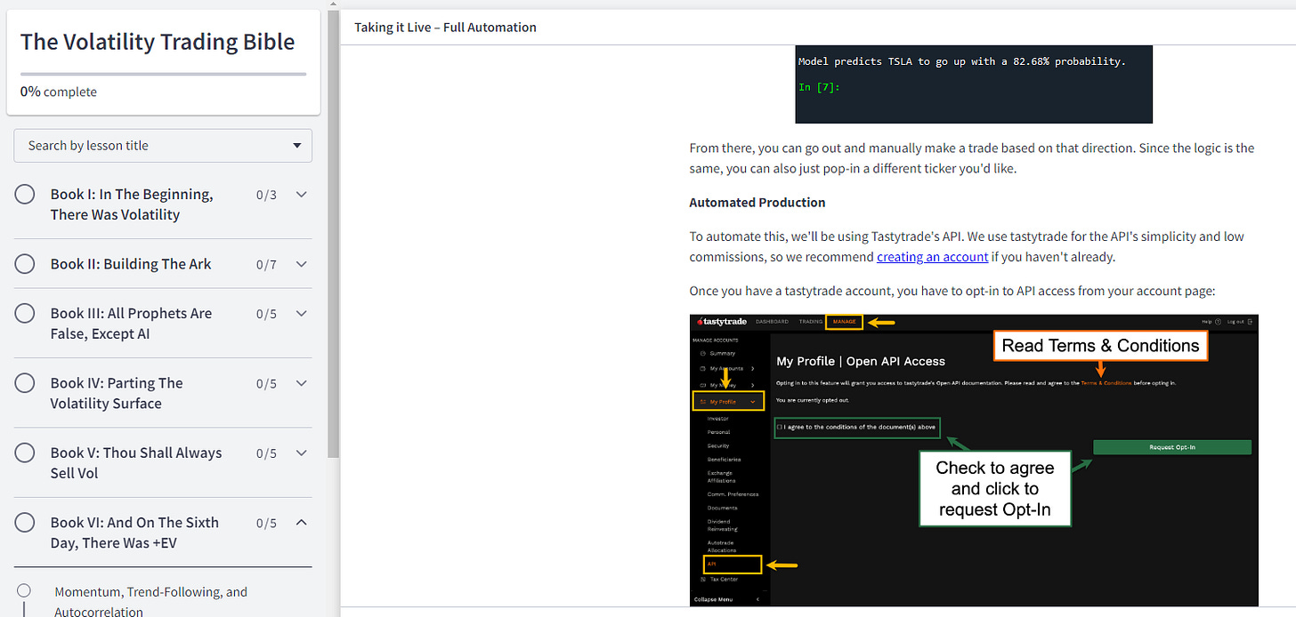The height and width of the screenshot is (617, 1296).
Task: Click the Book V completion circle icon
Action: tap(25, 453)
